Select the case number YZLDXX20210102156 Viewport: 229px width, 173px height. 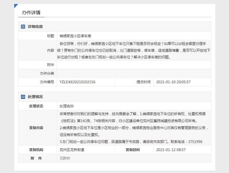pyautogui.click(x=77, y=82)
